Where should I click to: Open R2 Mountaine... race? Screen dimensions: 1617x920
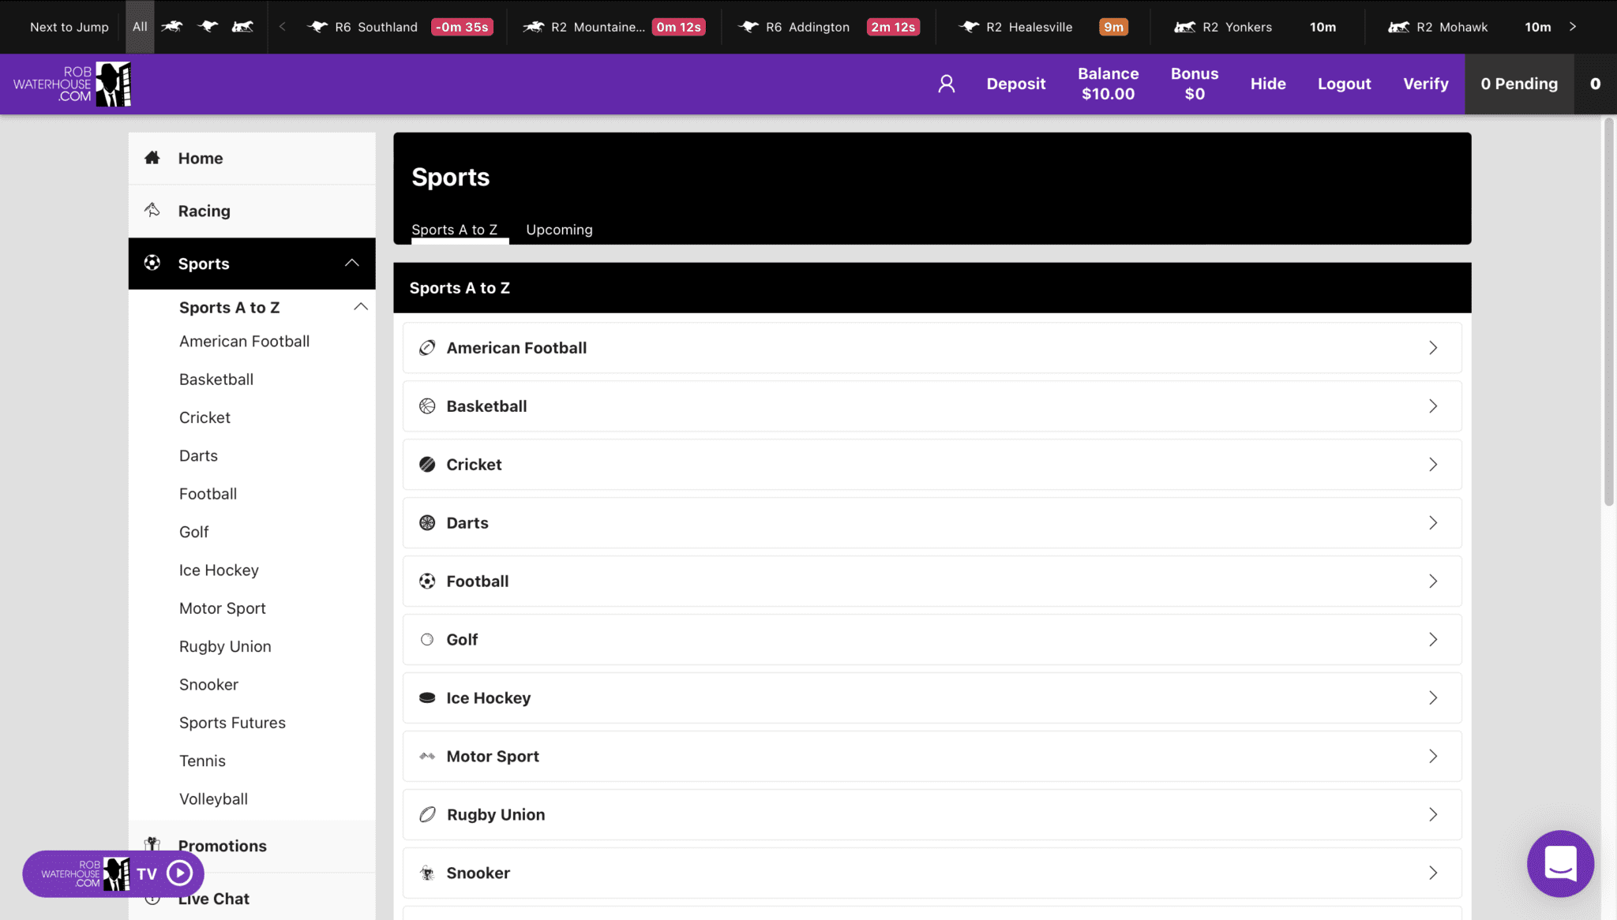[613, 27]
